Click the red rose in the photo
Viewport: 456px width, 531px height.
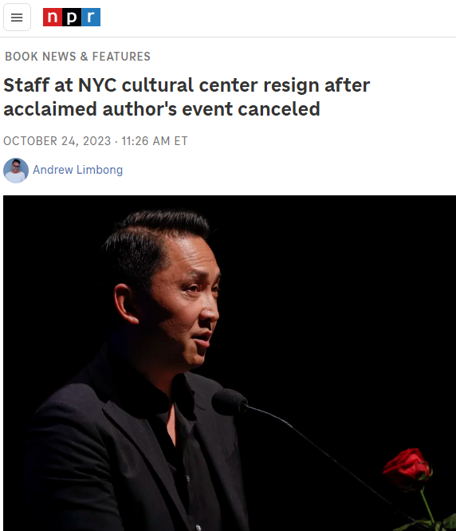tap(408, 468)
